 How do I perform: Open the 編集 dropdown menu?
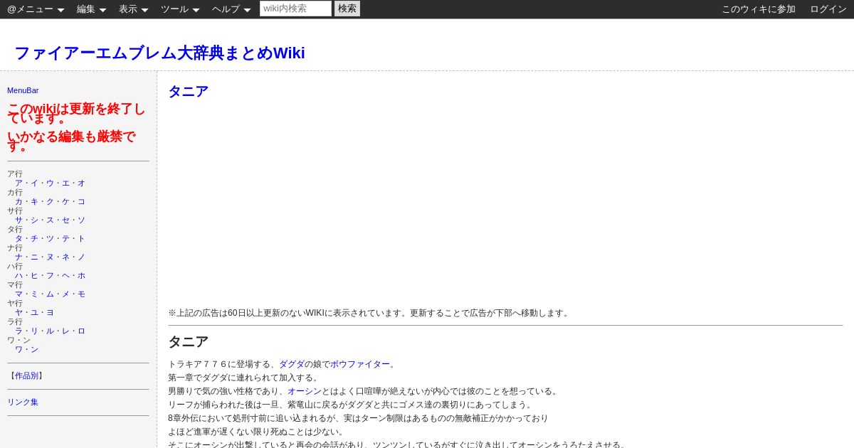(91, 9)
